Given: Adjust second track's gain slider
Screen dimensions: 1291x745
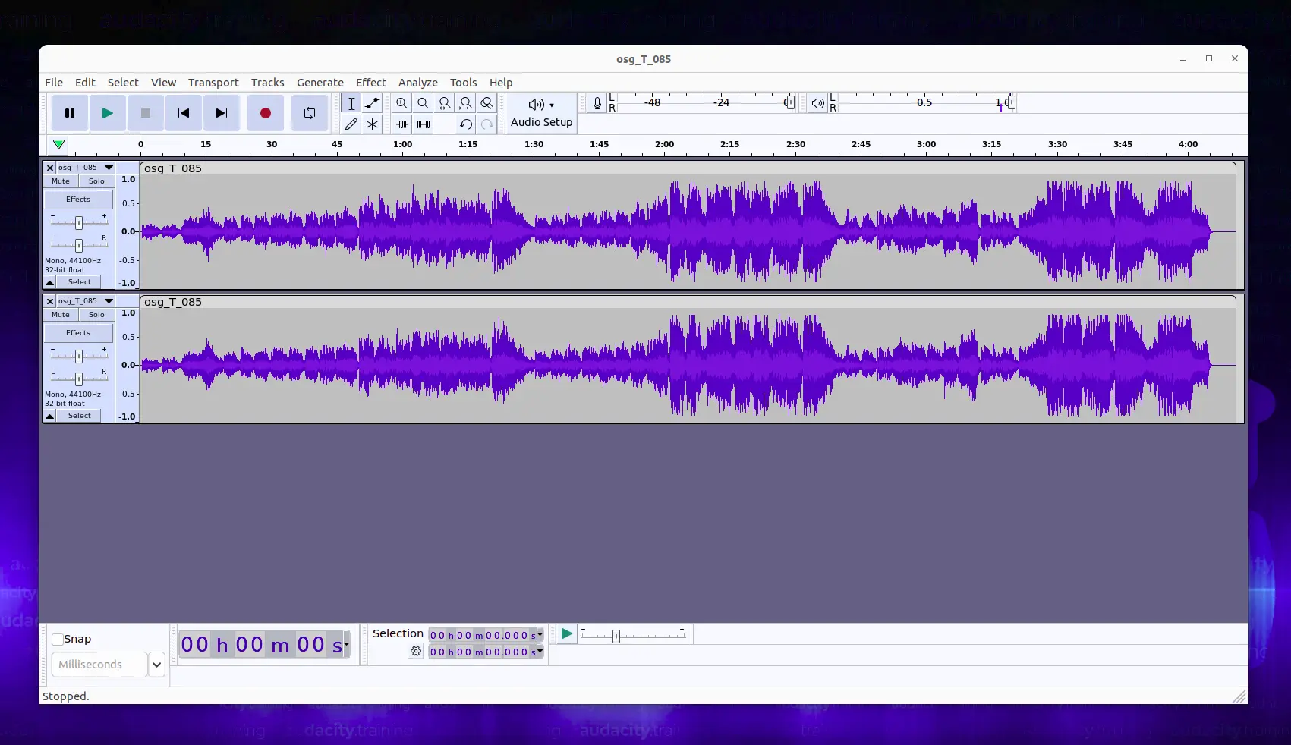Looking at the screenshot, I should [79, 356].
